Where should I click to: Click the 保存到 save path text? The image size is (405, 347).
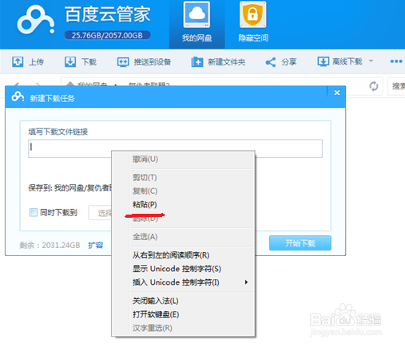pos(70,188)
